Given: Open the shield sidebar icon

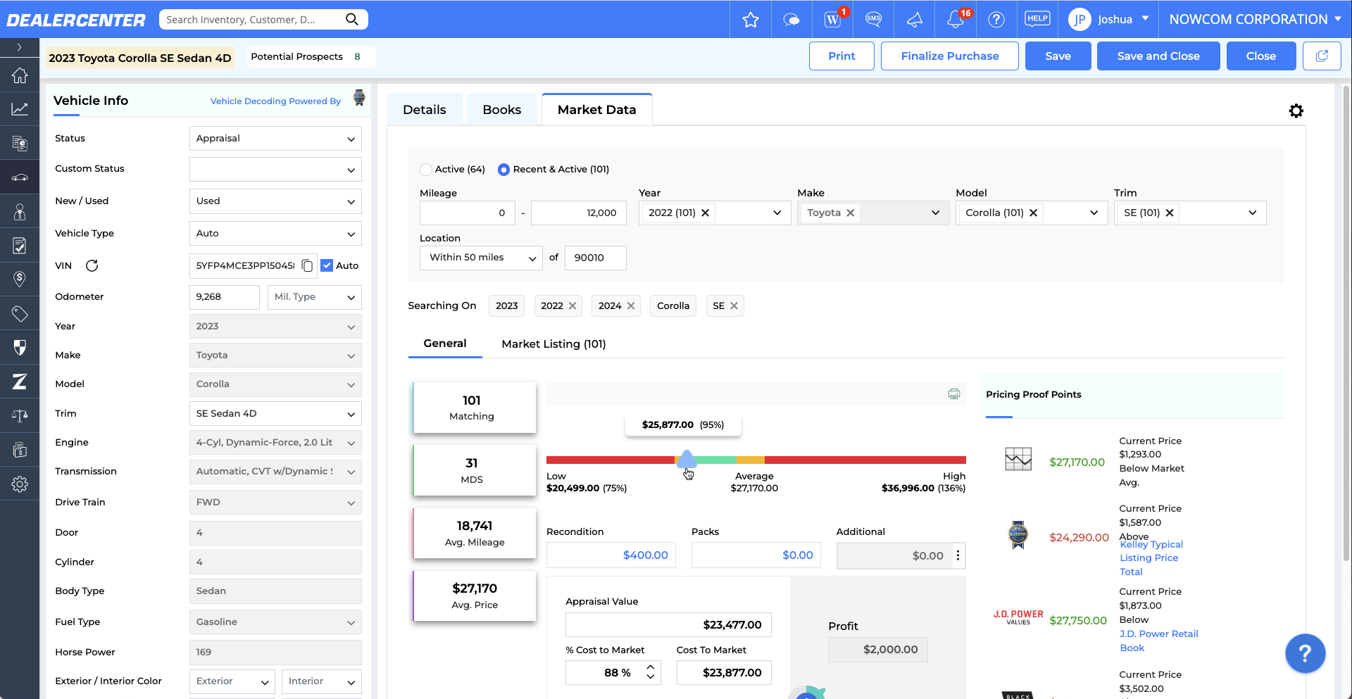Looking at the screenshot, I should click(20, 347).
